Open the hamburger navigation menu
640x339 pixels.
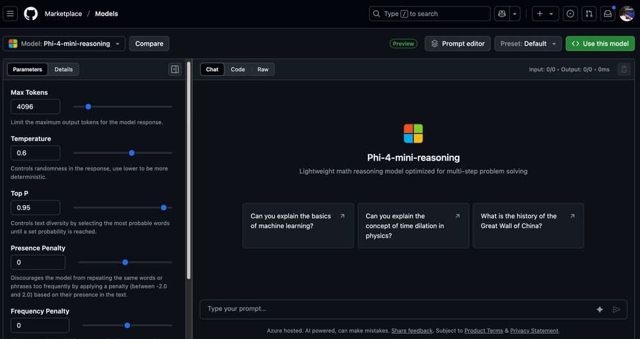point(10,13)
